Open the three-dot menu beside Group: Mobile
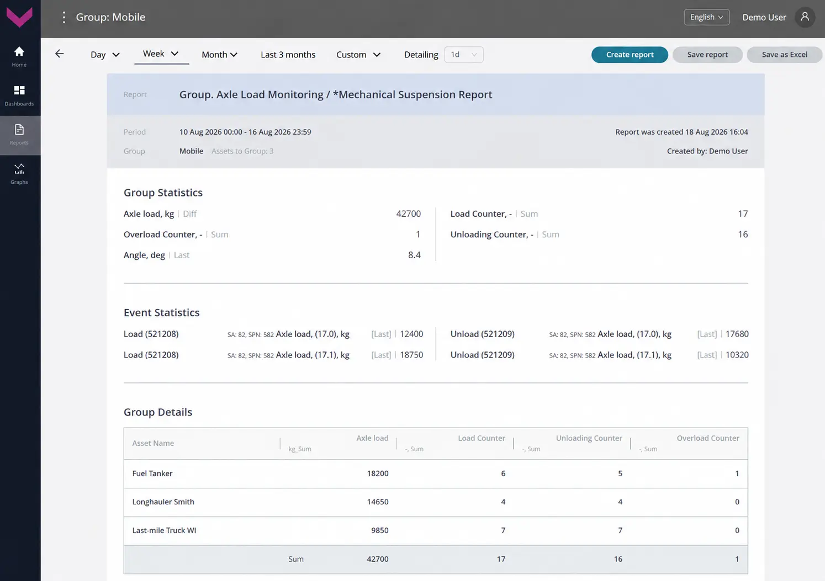 (64, 18)
